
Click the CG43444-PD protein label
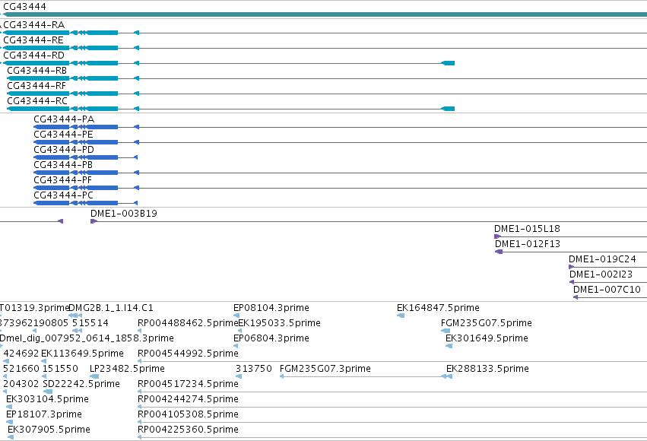[x=64, y=150]
